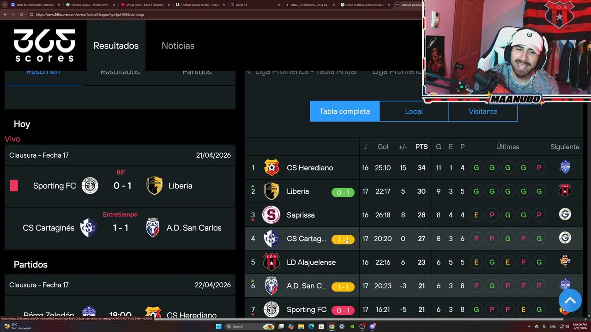Open the Noticias navigation tab
591x332 pixels.
(178, 46)
